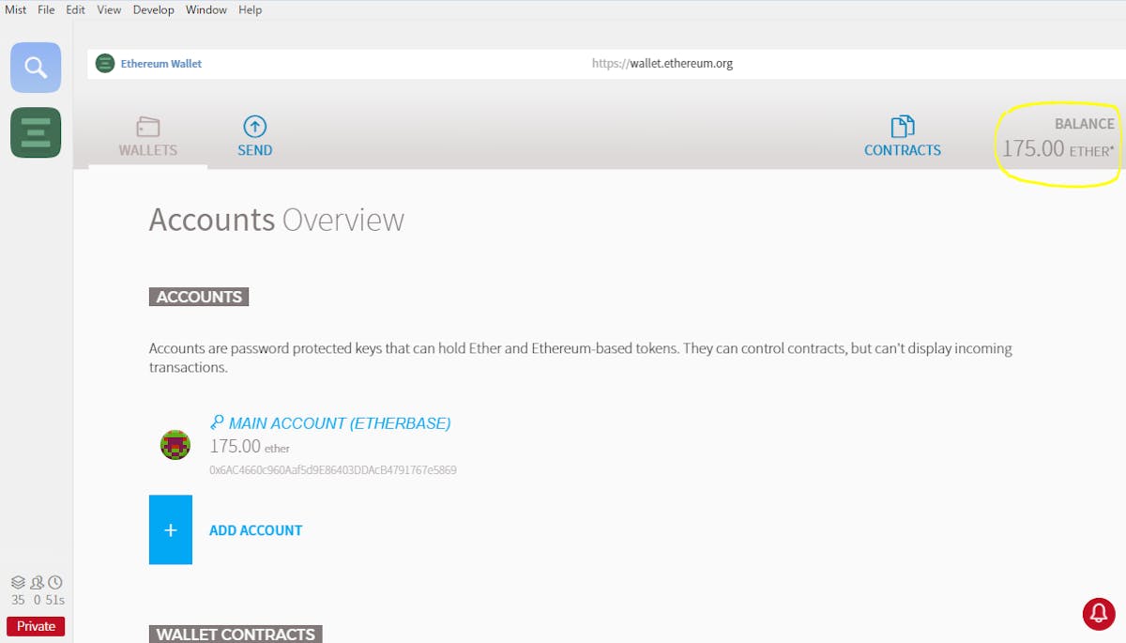Open the Window menu

(x=205, y=9)
